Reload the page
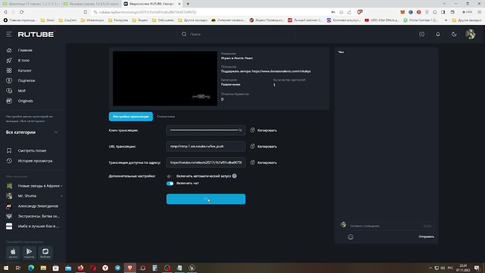The height and width of the screenshot is (273, 485). pyautogui.click(x=22, y=12)
